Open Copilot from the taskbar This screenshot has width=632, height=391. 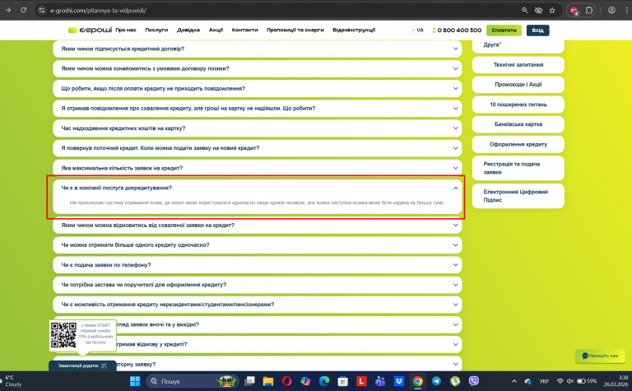click(x=305, y=381)
